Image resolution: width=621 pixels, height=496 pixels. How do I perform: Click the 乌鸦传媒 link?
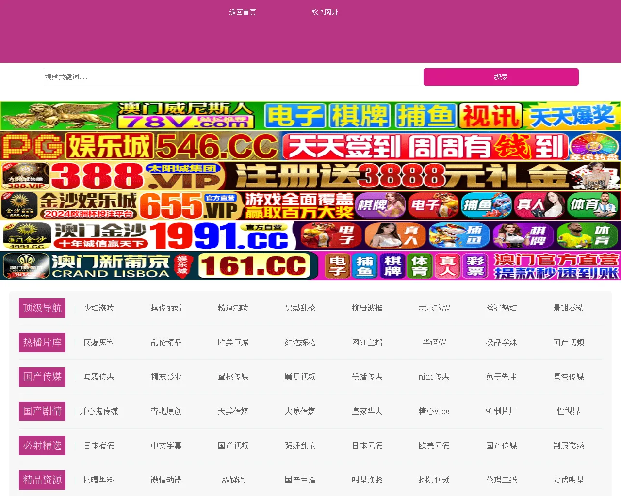coord(99,377)
